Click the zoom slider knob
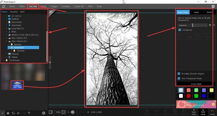217x116 pixels. (x=73, y=112)
